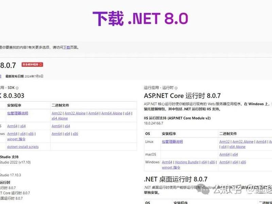Select the release date 2024年7月9日
The image size is (272, 204).
tap(34, 76)
